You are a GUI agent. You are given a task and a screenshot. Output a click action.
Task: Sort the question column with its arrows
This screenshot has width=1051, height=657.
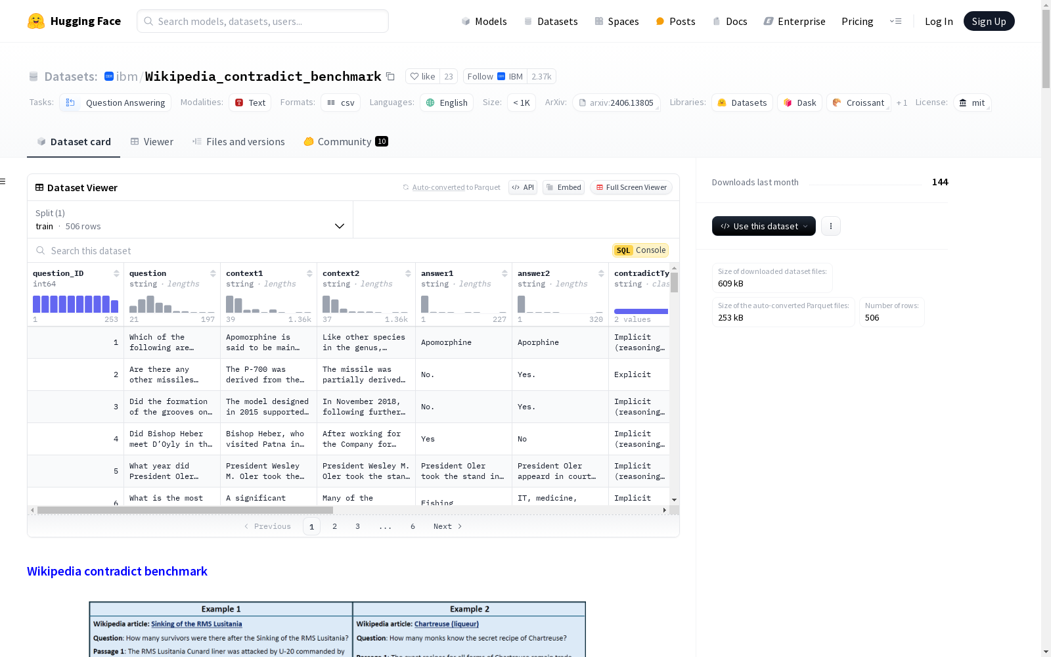[213, 273]
